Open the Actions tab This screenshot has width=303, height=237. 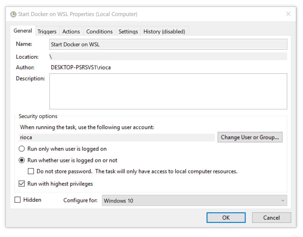coord(71,32)
